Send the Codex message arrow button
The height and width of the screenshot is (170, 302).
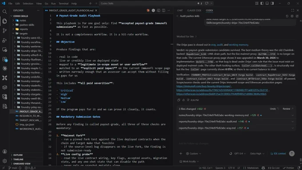pos(292,154)
